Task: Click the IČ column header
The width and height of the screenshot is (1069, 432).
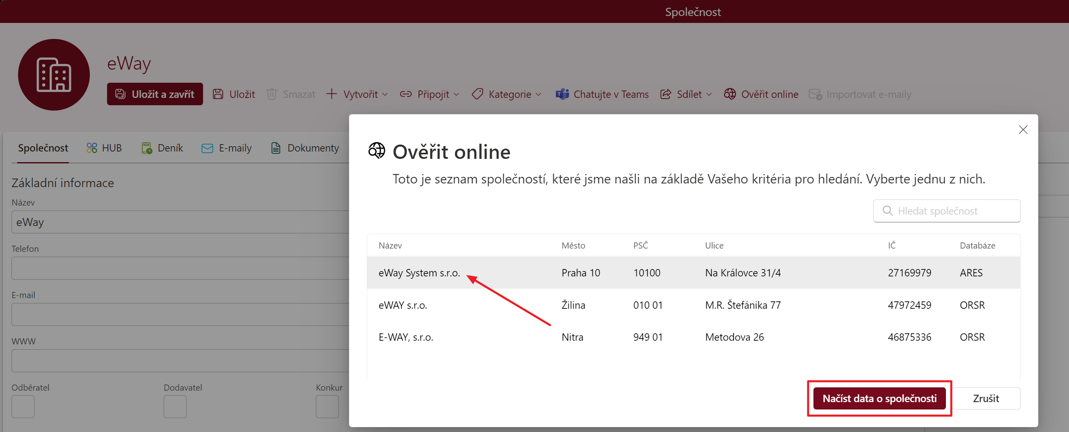Action: tap(891, 245)
